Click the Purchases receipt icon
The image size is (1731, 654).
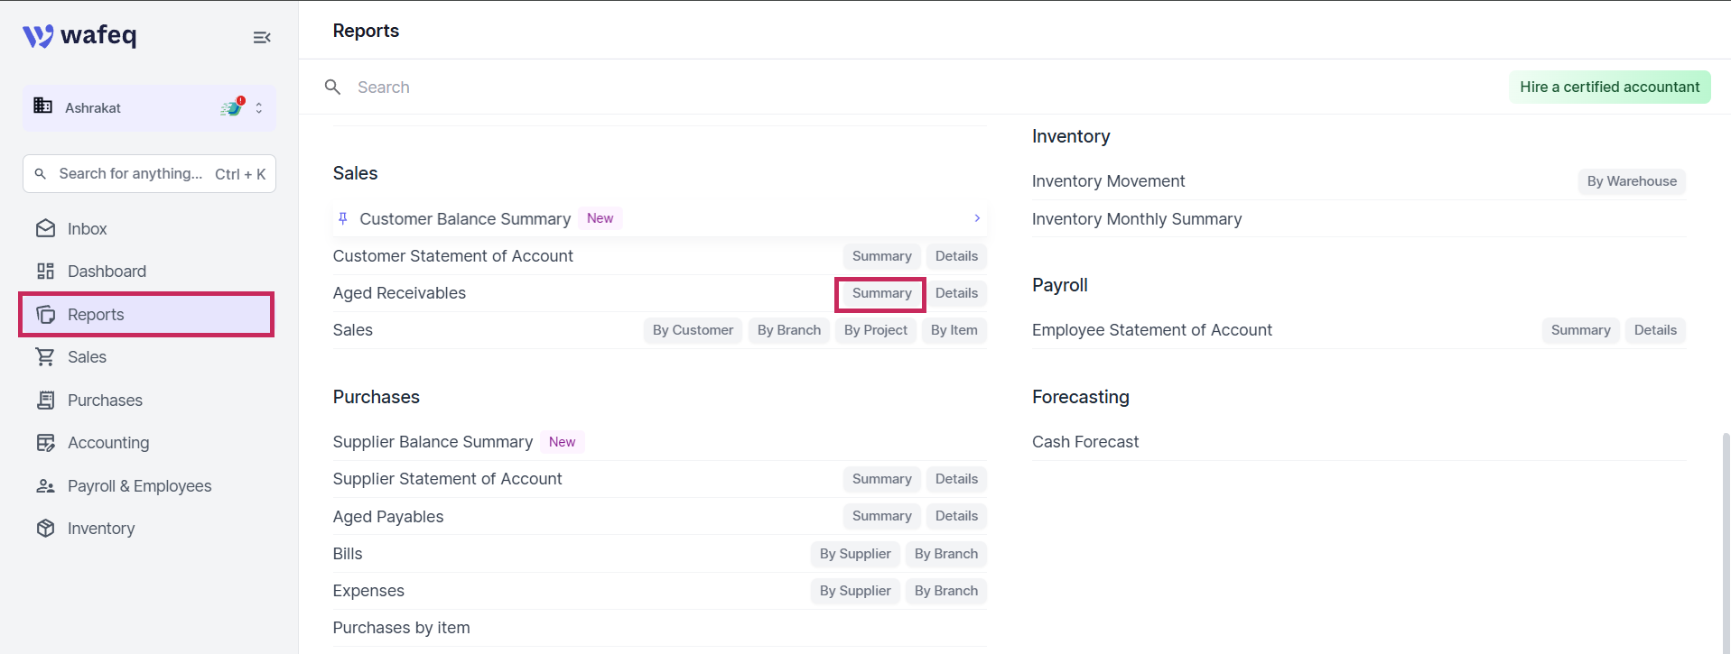coord(45,401)
